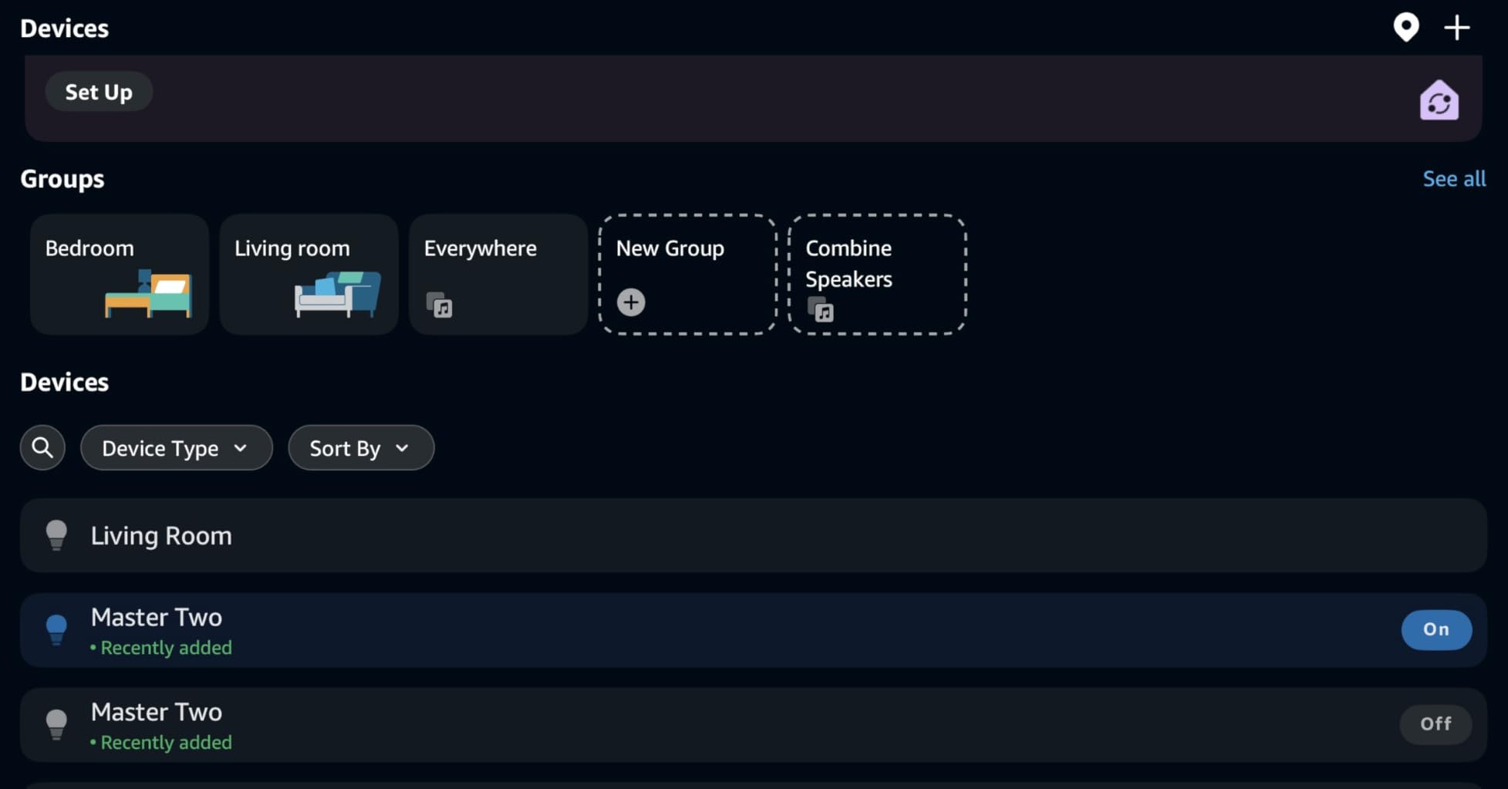Click the grey bulb of off Master Two
This screenshot has height=789, width=1508.
pos(56,724)
